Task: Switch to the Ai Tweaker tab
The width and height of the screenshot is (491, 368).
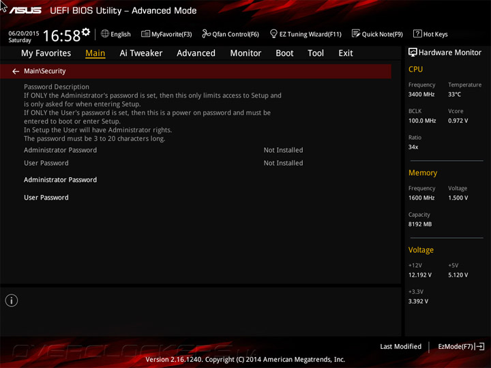Action: (x=141, y=53)
